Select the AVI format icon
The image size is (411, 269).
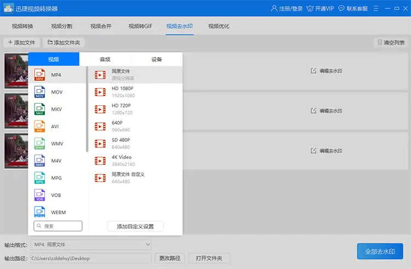click(39, 126)
